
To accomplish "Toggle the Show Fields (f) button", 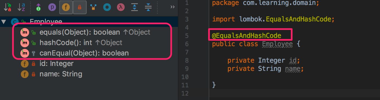I will pyautogui.click(x=66, y=7).
